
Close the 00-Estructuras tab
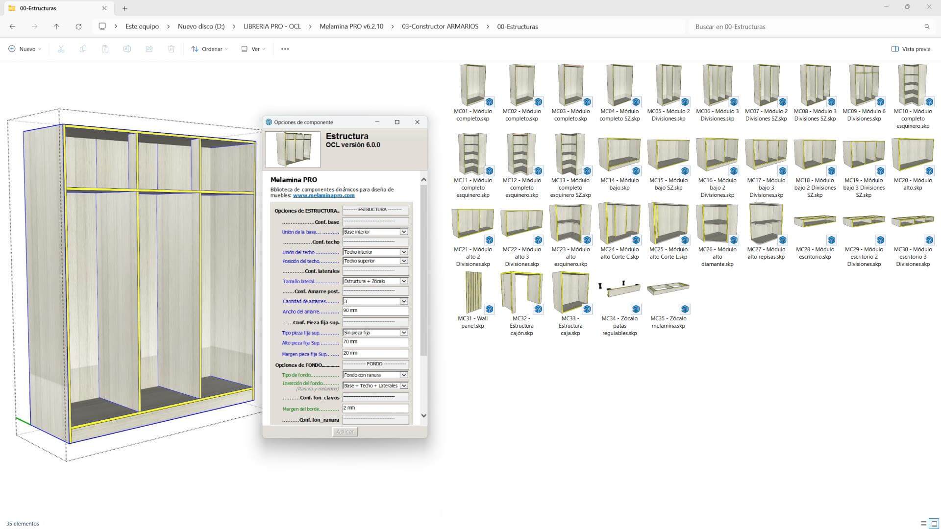104,8
